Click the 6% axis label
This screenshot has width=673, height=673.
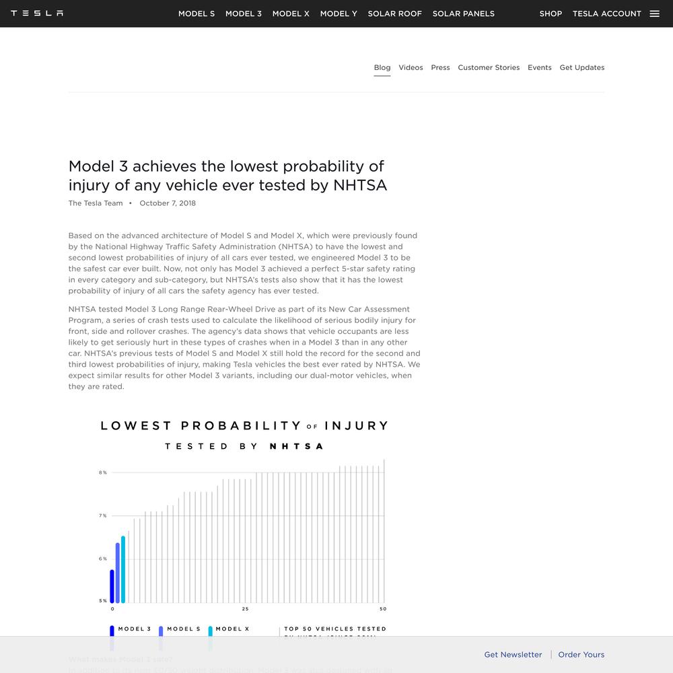pyautogui.click(x=103, y=559)
